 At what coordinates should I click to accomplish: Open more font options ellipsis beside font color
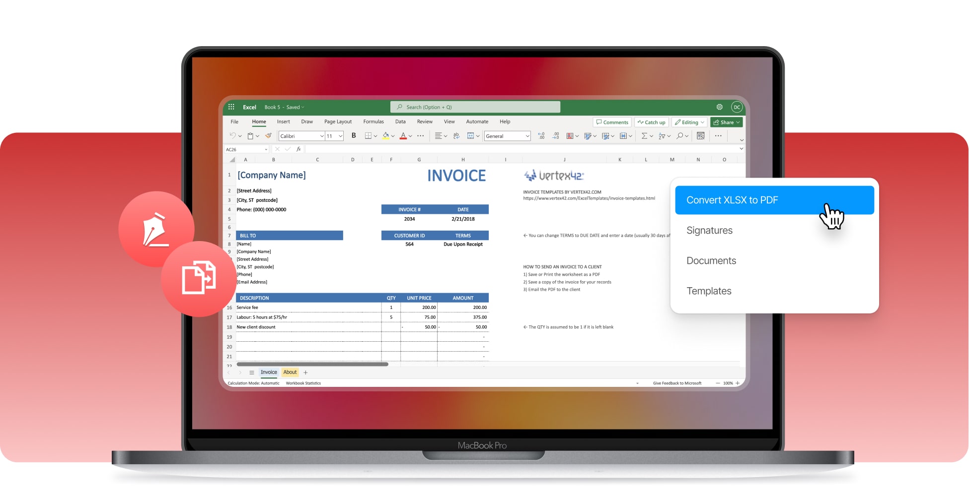[x=421, y=136]
